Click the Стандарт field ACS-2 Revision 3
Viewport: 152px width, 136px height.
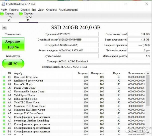(104, 61)
